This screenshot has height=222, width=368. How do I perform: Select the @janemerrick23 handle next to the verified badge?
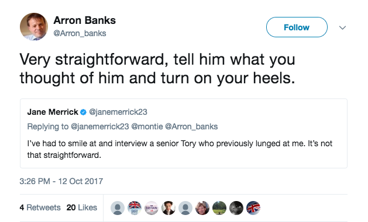click(118, 112)
